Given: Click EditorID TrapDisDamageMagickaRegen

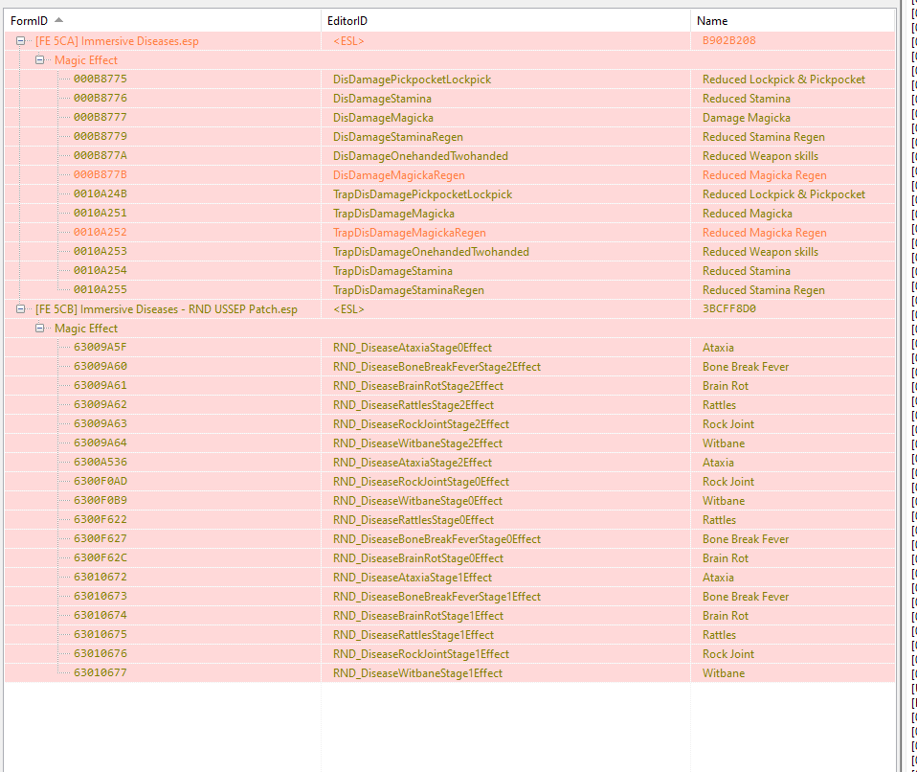Looking at the screenshot, I should tap(410, 233).
